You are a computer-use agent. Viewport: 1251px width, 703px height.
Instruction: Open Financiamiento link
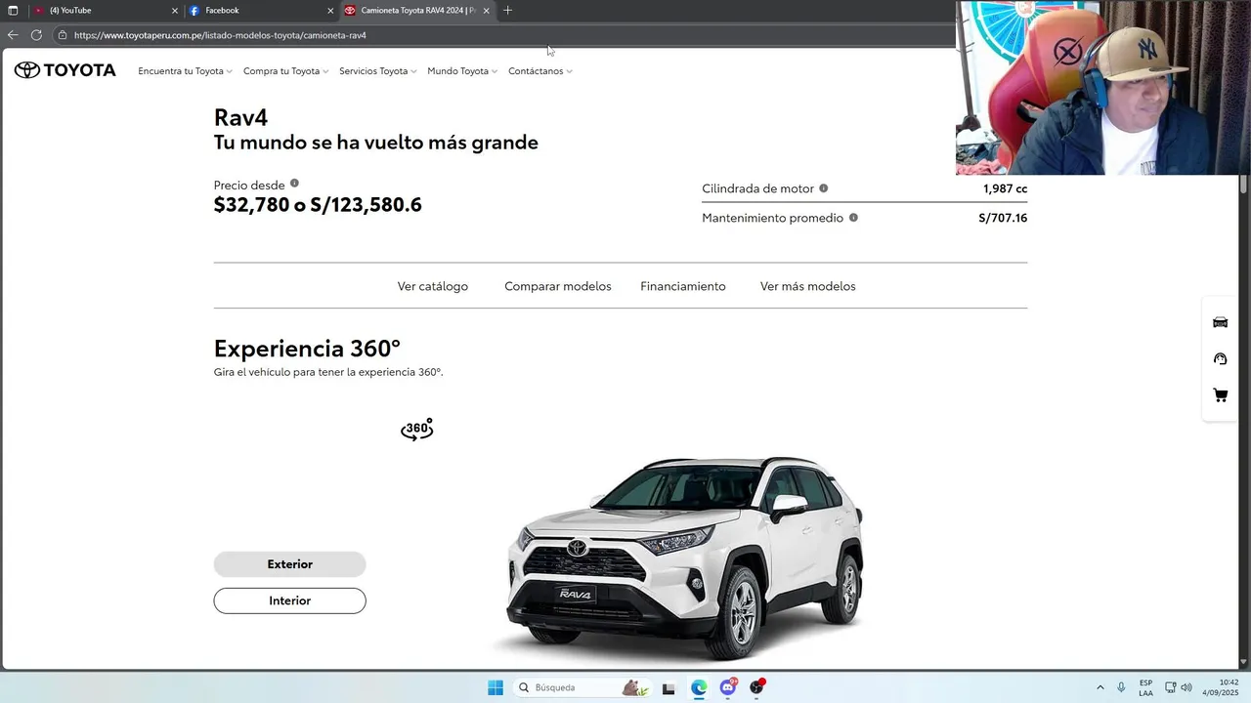click(683, 286)
